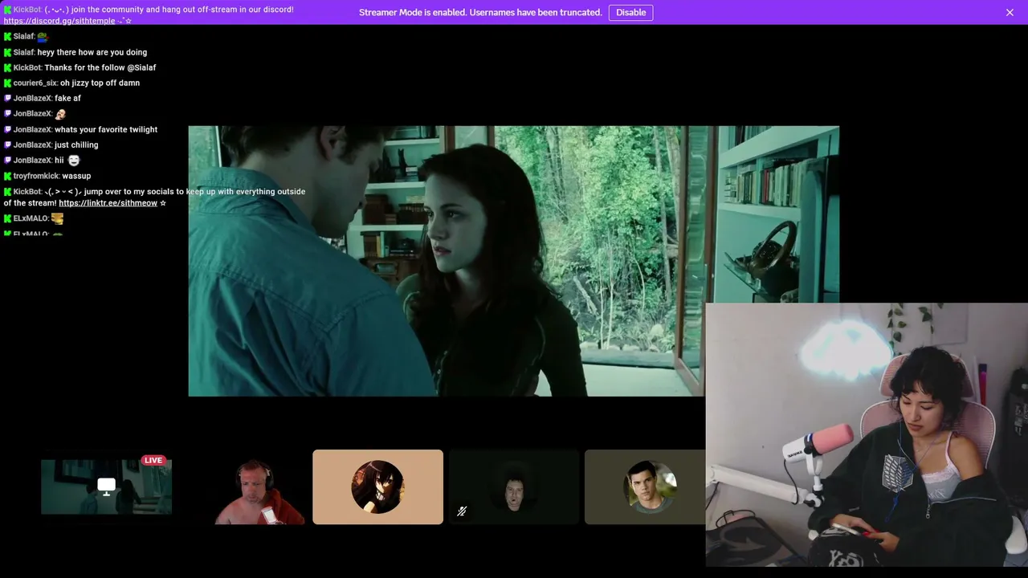Click the Kick icon beside "heyy there" message

click(8, 52)
